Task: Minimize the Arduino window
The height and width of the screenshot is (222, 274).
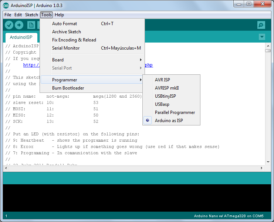Action: (239, 4)
